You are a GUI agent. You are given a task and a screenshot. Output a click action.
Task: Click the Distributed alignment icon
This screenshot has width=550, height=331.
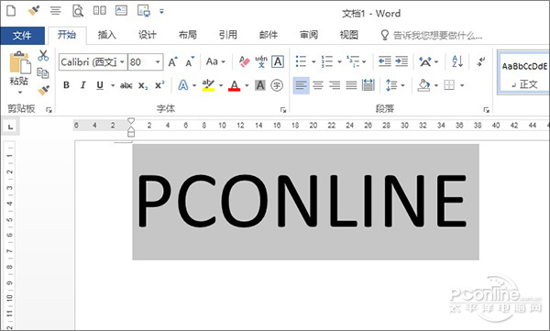click(368, 85)
